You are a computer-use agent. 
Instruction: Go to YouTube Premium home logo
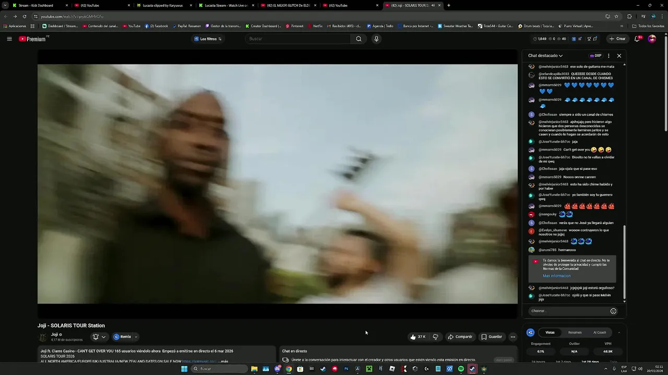click(x=33, y=39)
